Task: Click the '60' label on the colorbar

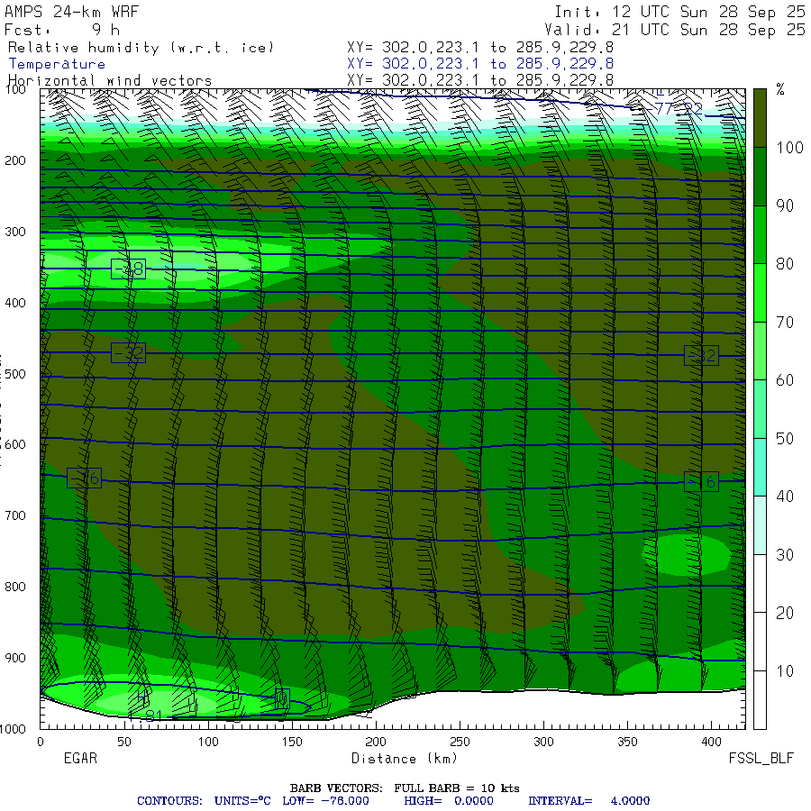Action: pos(785,380)
